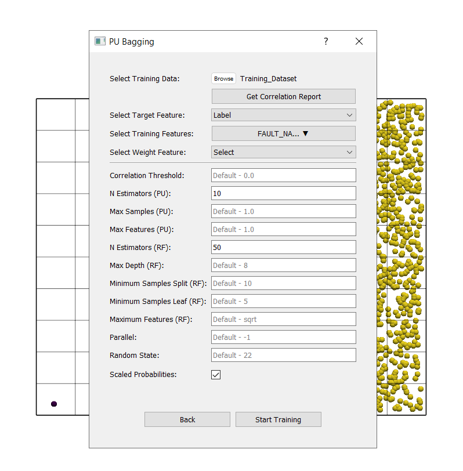Click Get Correlation Report button
The width and height of the screenshot is (463, 471).
click(x=283, y=97)
